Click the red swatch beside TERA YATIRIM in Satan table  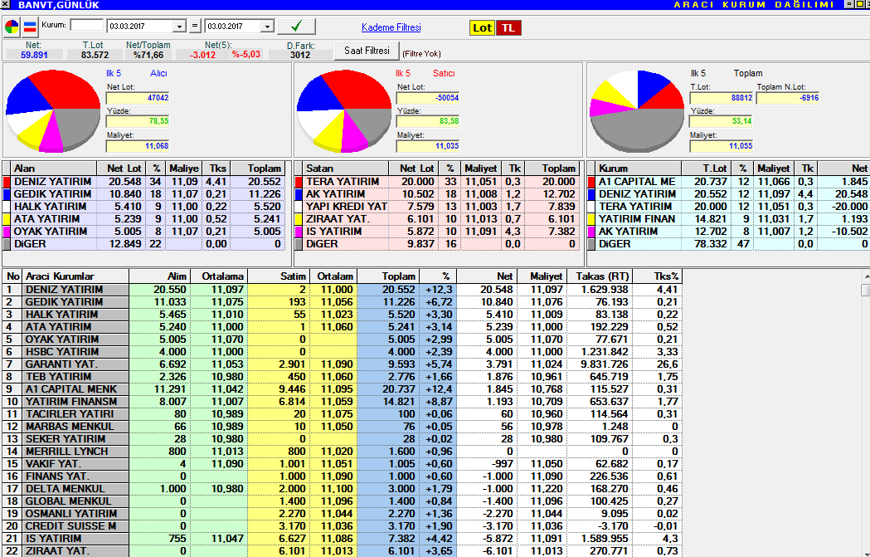pos(299,182)
